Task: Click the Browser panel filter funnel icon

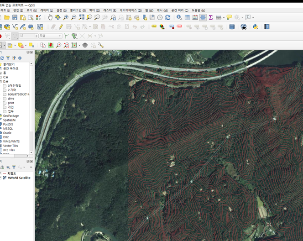Action: point(8,58)
